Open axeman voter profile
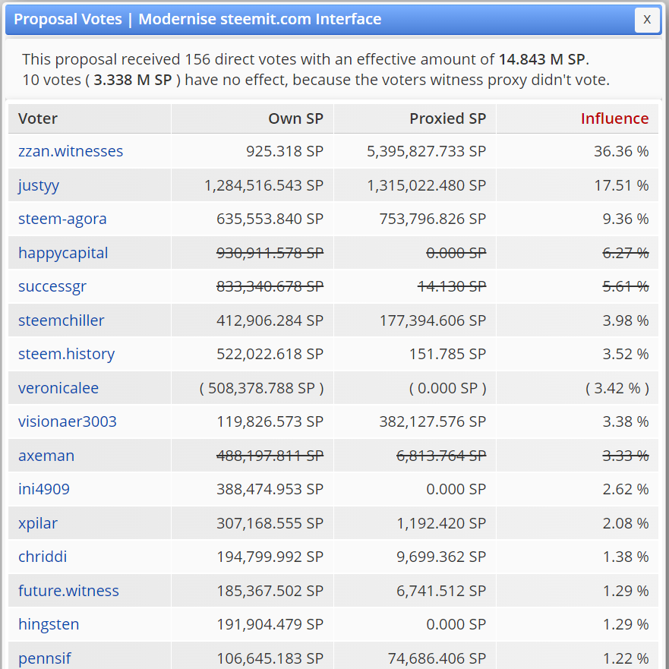 click(x=46, y=456)
